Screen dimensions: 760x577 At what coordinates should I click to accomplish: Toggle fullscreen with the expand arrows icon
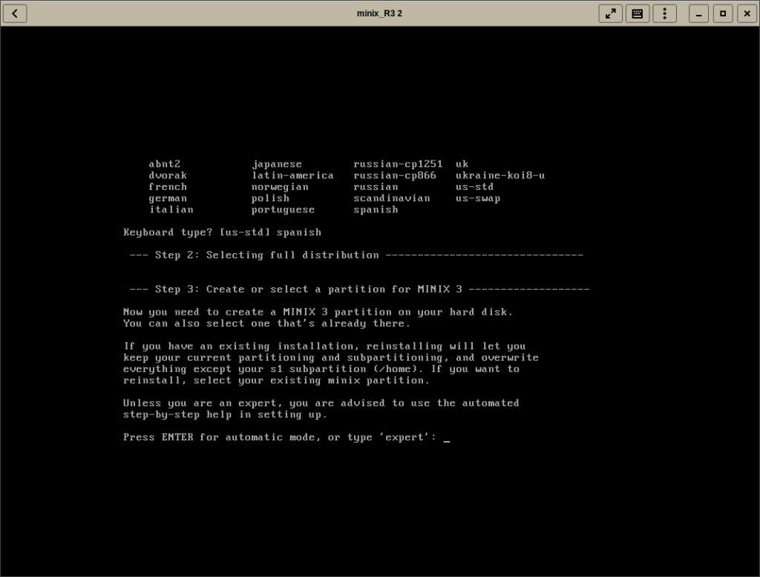[611, 13]
